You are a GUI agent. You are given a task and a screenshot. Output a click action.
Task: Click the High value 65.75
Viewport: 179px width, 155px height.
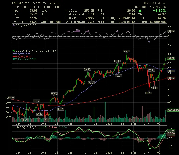[x=33, y=14]
